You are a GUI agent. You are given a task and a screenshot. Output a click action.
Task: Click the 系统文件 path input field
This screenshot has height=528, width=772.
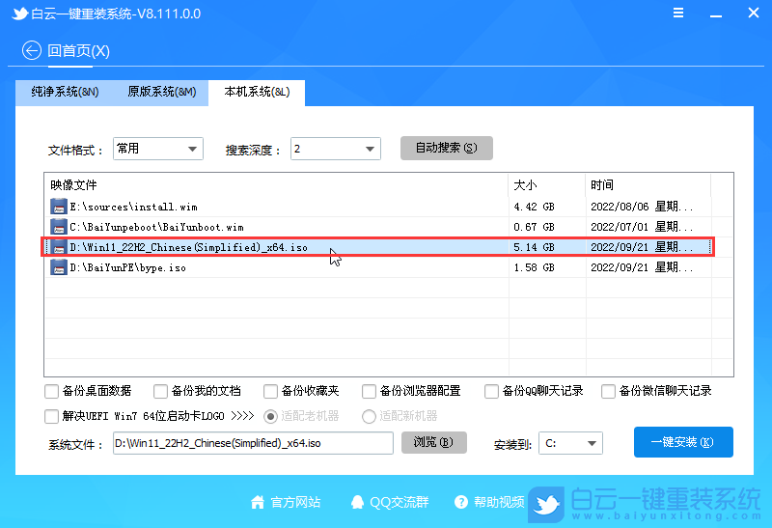pyautogui.click(x=252, y=443)
